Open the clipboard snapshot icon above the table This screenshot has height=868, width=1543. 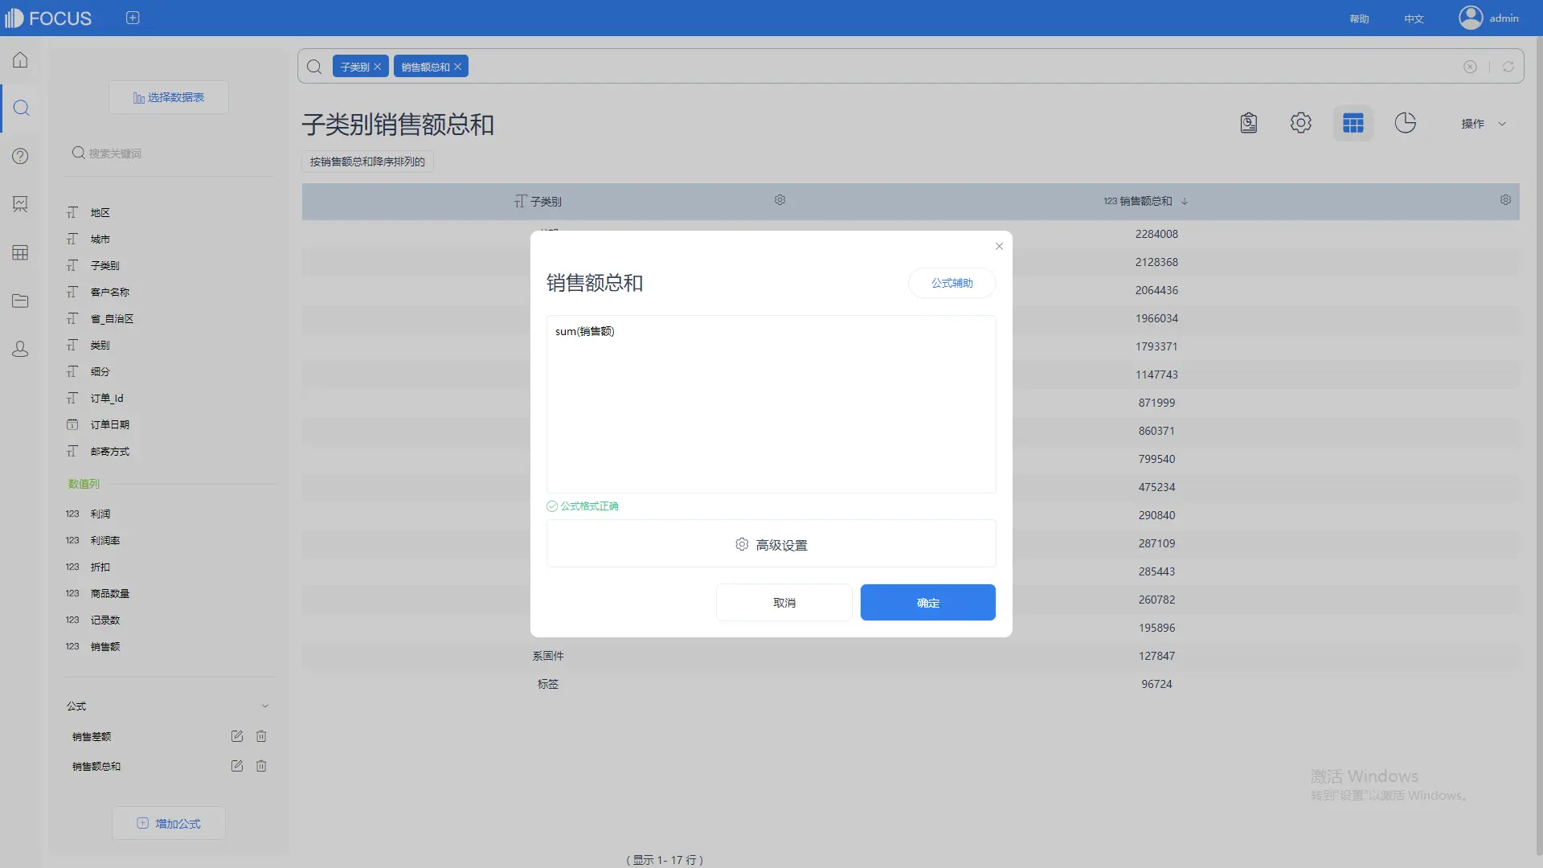pos(1248,123)
